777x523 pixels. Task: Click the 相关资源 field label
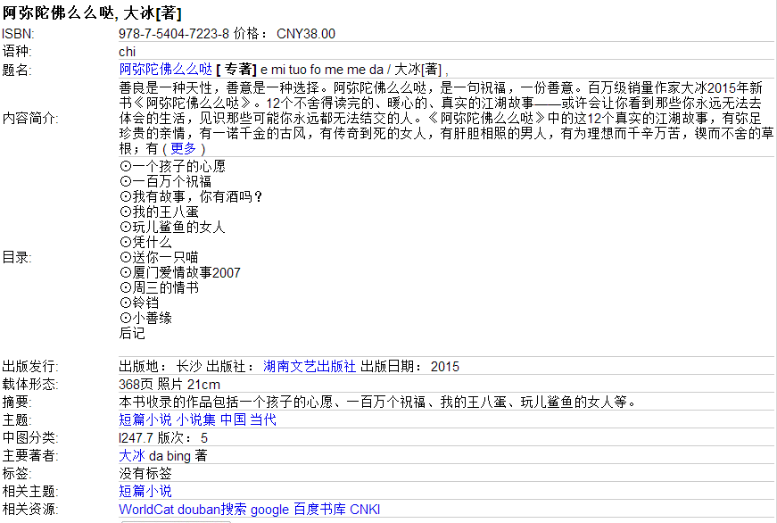30,509
